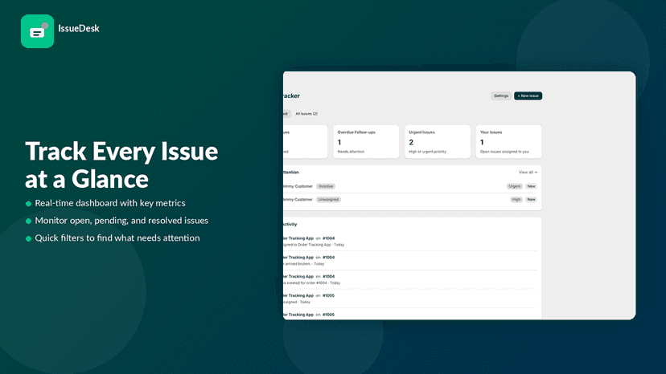Switch to the All Issues (2) tab
Image resolution: width=666 pixels, height=374 pixels.
[306, 114]
